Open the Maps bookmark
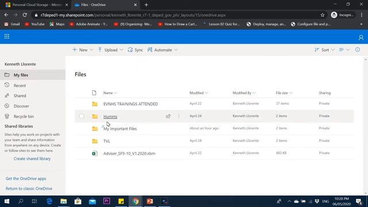Screen dimensions: 368x207 click(x=57, y=24)
